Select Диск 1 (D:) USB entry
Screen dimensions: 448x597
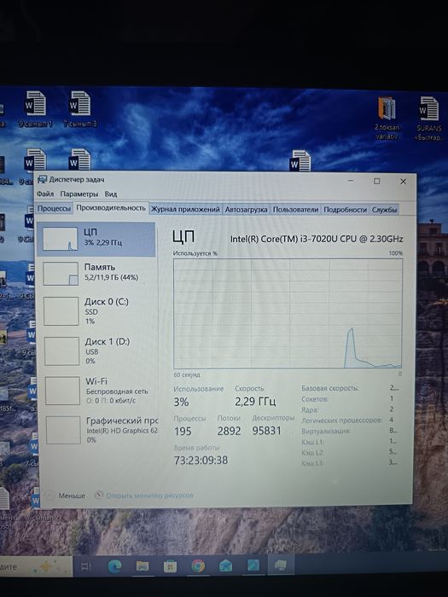96,351
